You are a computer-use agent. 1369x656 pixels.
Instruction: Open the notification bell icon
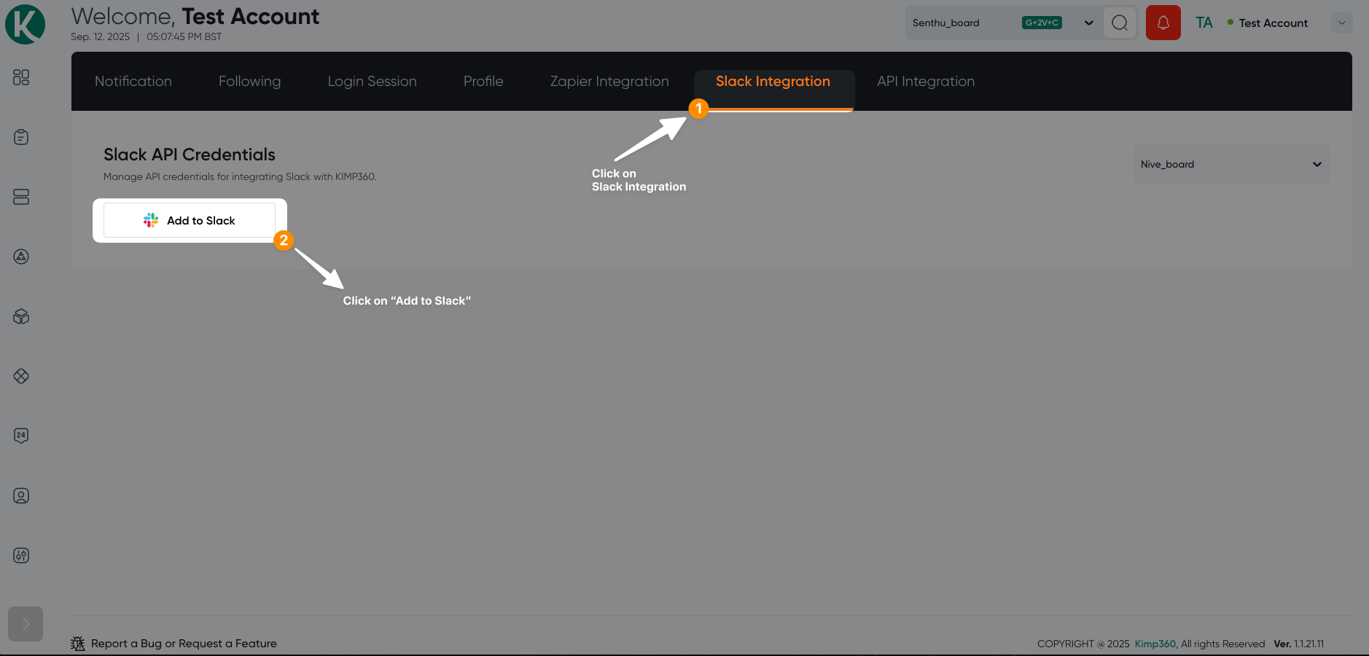point(1162,23)
